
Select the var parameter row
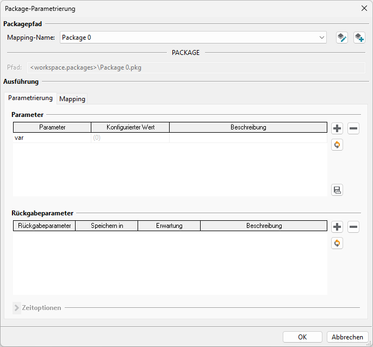(x=170, y=138)
